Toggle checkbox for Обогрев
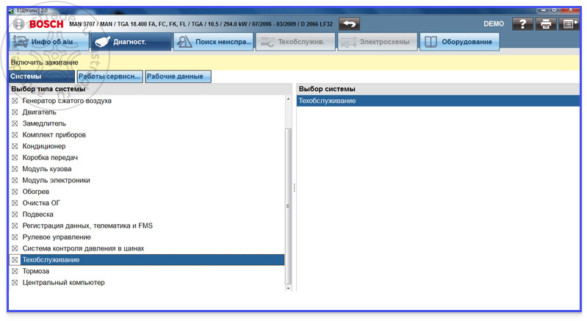This screenshot has width=587, height=321. click(15, 192)
